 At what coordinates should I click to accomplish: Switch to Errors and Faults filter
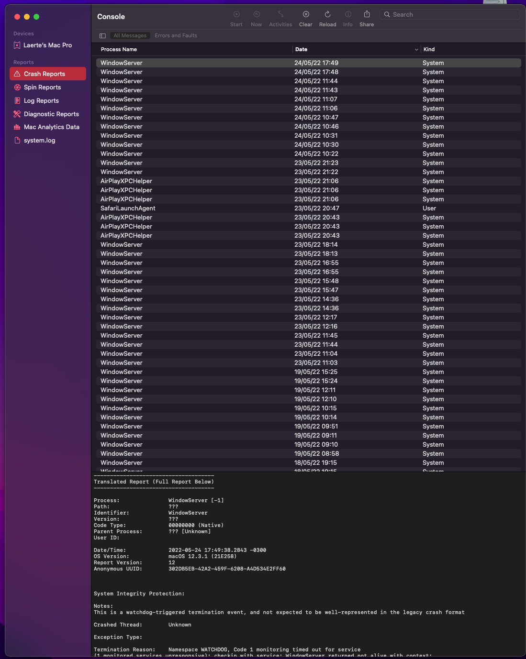point(176,35)
